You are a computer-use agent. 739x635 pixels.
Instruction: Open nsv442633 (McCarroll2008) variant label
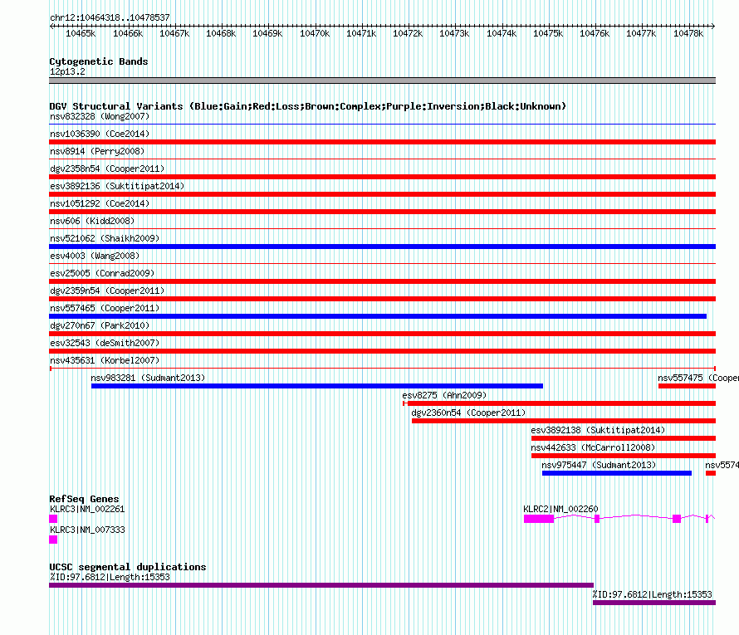point(593,447)
